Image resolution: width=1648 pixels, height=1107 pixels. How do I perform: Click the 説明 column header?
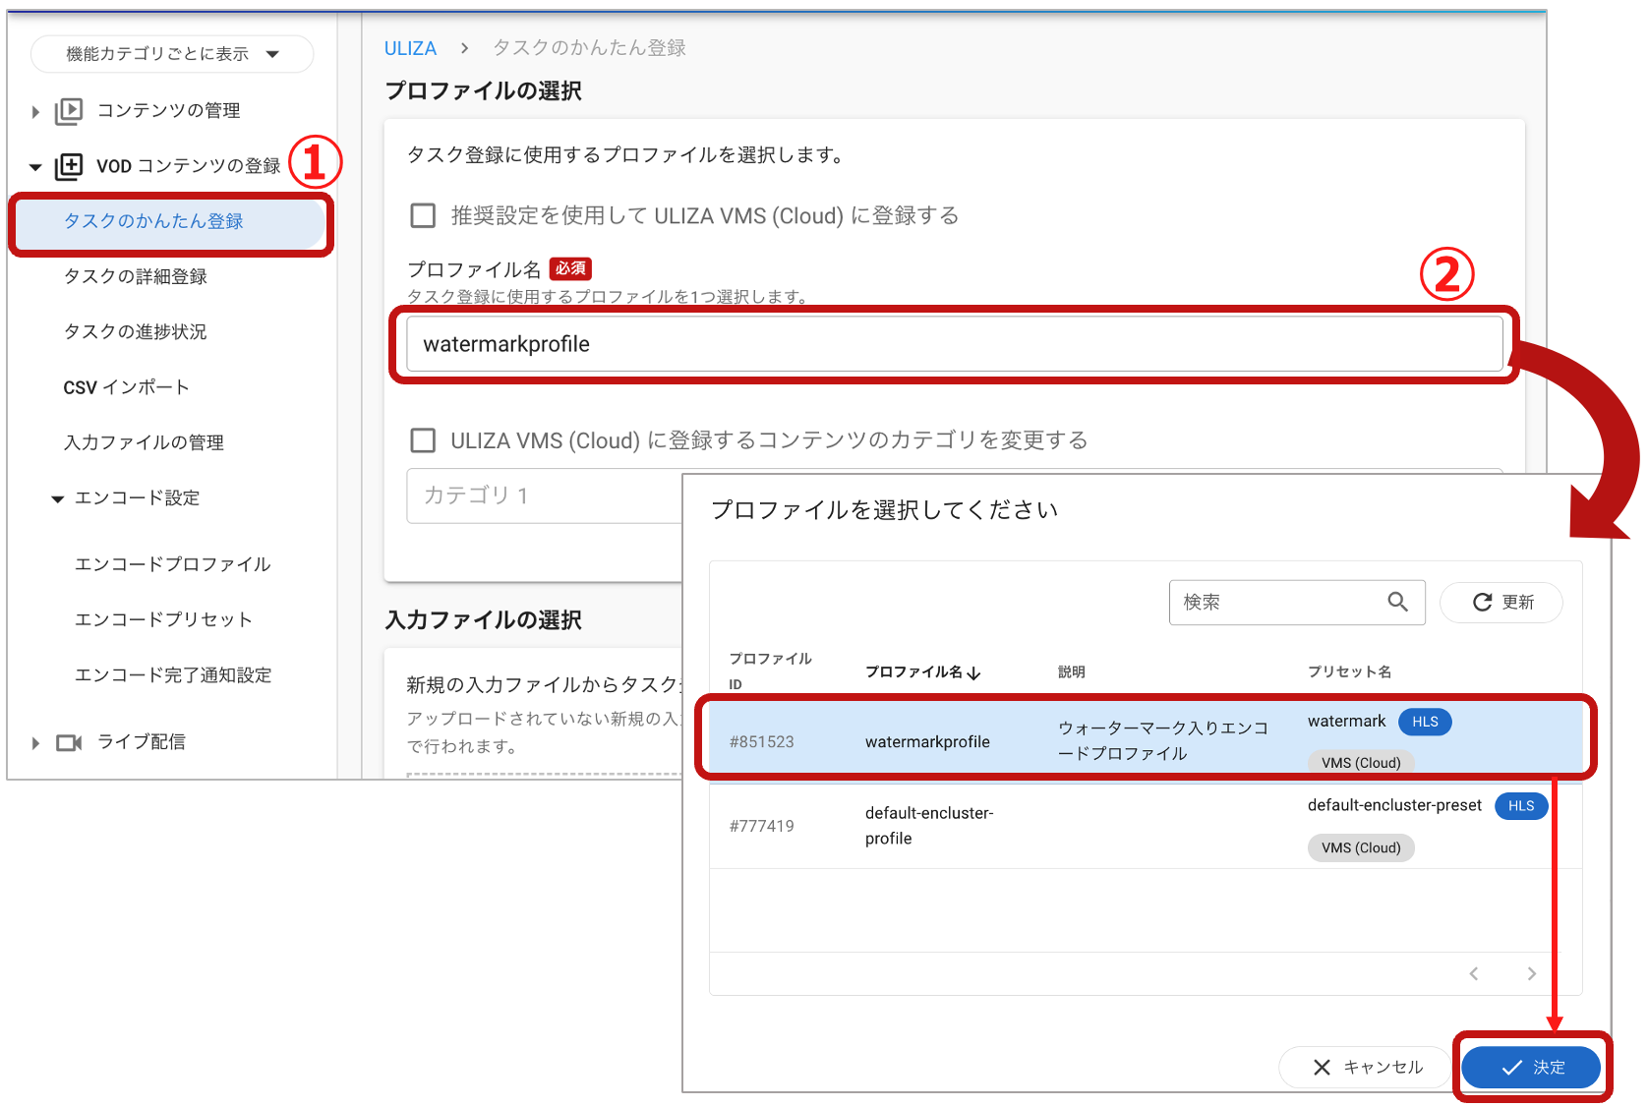pos(1072,672)
